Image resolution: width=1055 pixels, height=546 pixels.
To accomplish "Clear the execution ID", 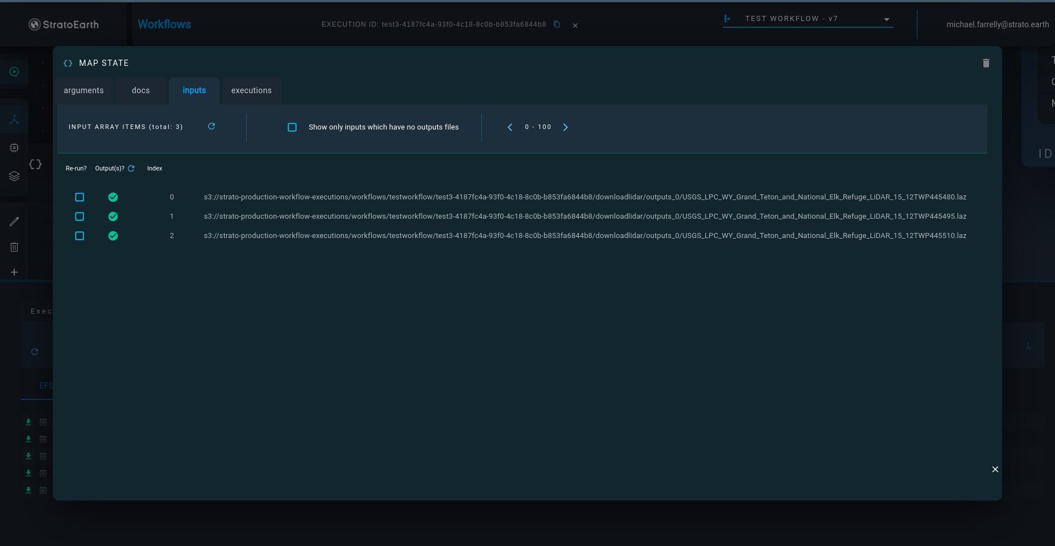I will pos(575,26).
